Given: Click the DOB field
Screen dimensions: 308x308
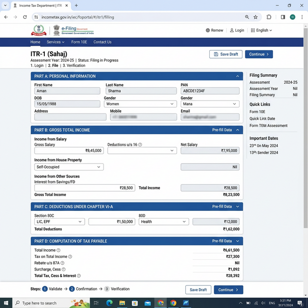Looking at the screenshot, I should click(67, 104).
